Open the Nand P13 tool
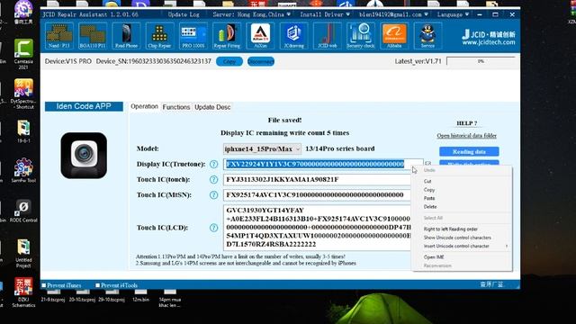The image size is (576, 324). [59, 36]
